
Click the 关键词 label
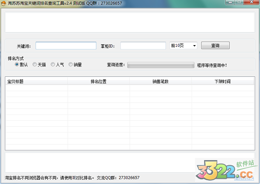coord(24,46)
